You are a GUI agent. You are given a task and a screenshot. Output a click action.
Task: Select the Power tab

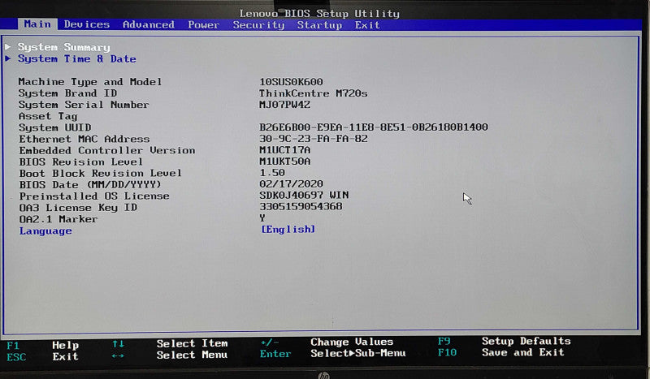204,25
